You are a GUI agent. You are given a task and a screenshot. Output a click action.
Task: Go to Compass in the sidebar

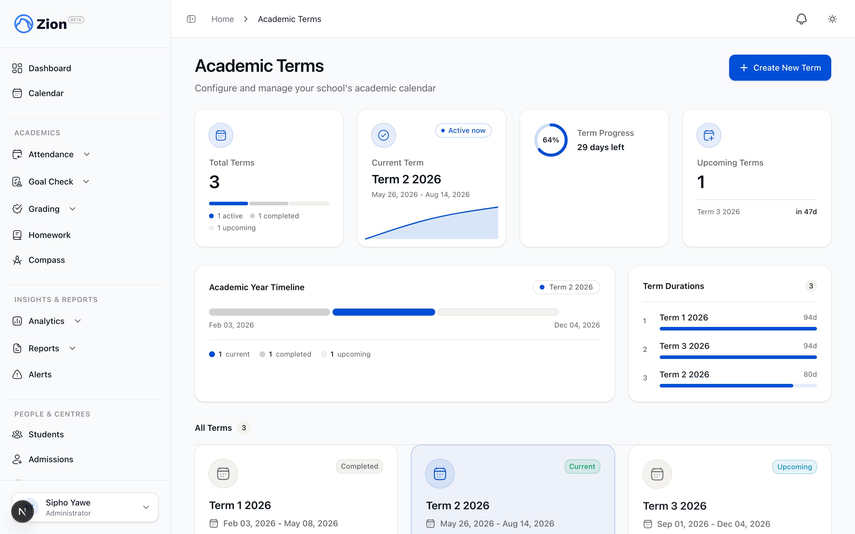[85, 260]
